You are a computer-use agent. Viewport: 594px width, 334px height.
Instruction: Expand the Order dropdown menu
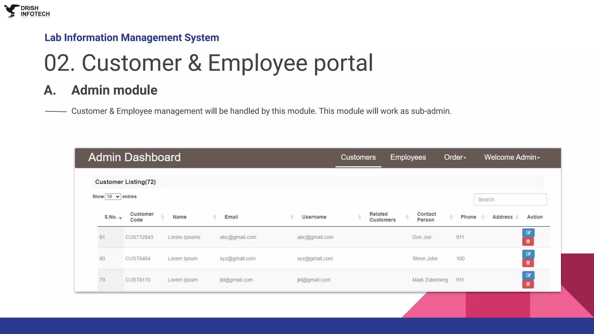click(455, 157)
